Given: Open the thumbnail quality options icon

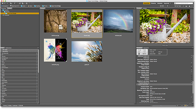Looking at the screenshot, I should (163, 6).
